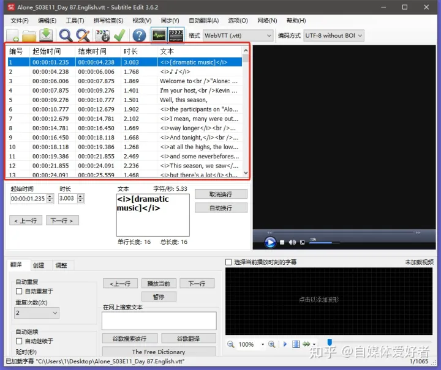Switch to the 调整 tab
The height and width of the screenshot is (370, 441).
pos(61,265)
